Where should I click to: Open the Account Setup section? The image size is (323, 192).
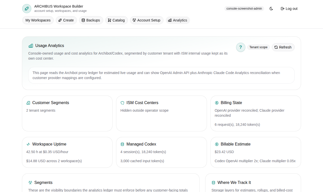(x=147, y=20)
